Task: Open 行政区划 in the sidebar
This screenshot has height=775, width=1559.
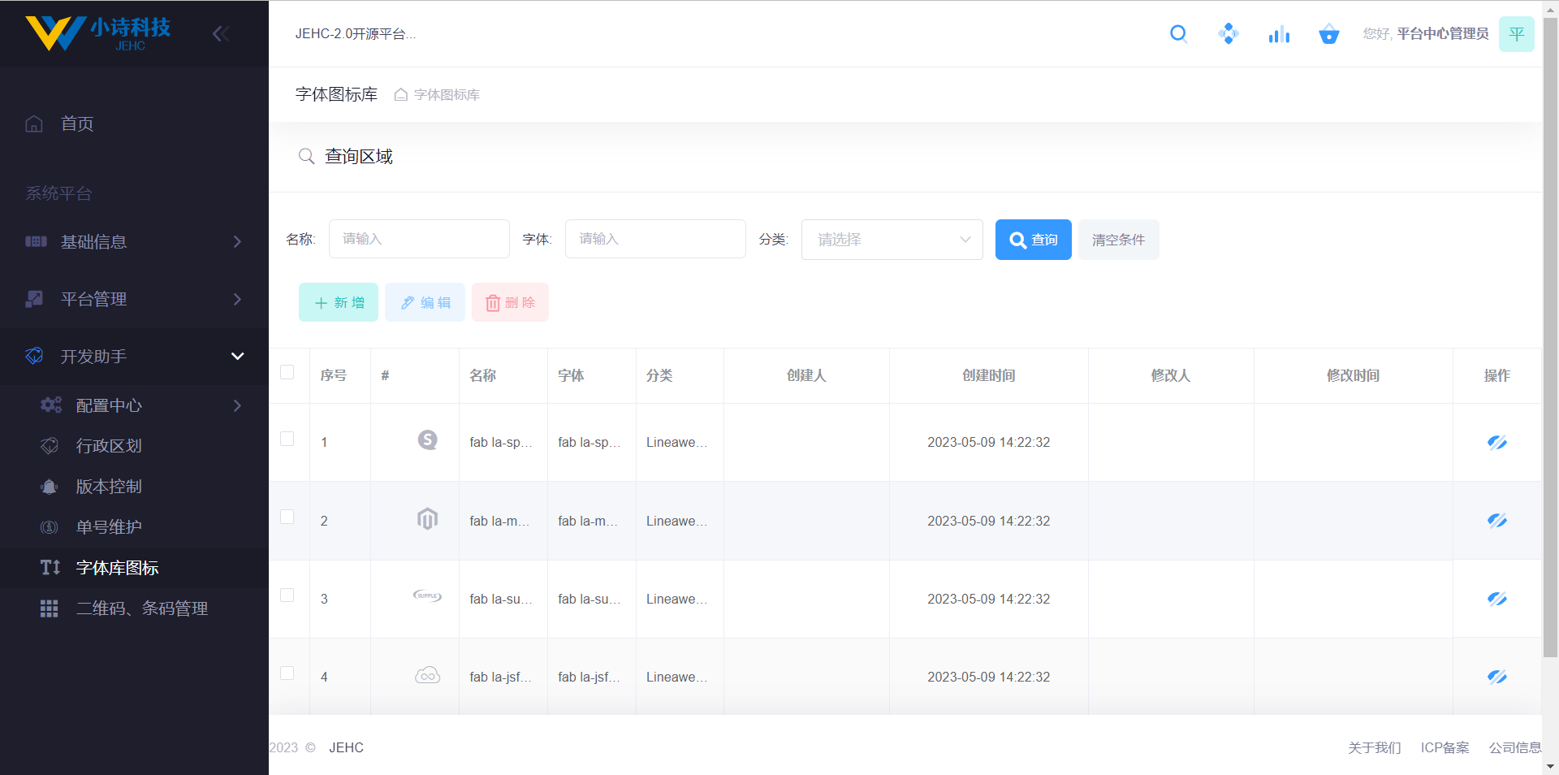Action: 109,446
